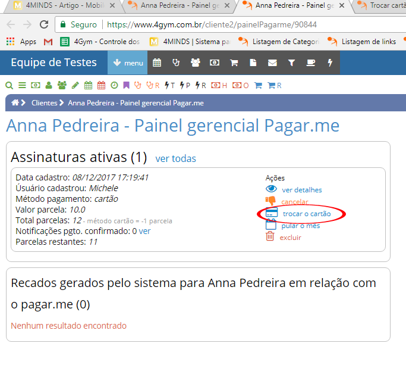Click the filter funnel icon in navbar
The height and width of the screenshot is (368, 406).
291,63
